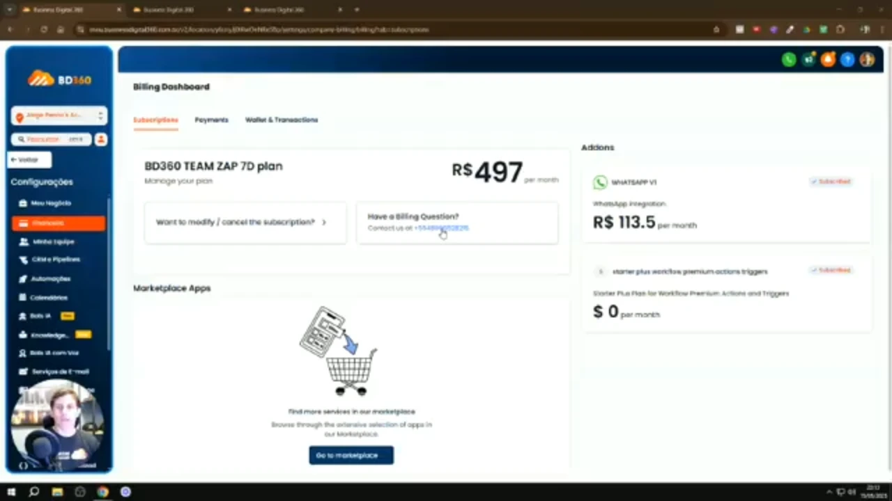Click the Automações lightning icon
892x501 pixels.
click(24, 278)
